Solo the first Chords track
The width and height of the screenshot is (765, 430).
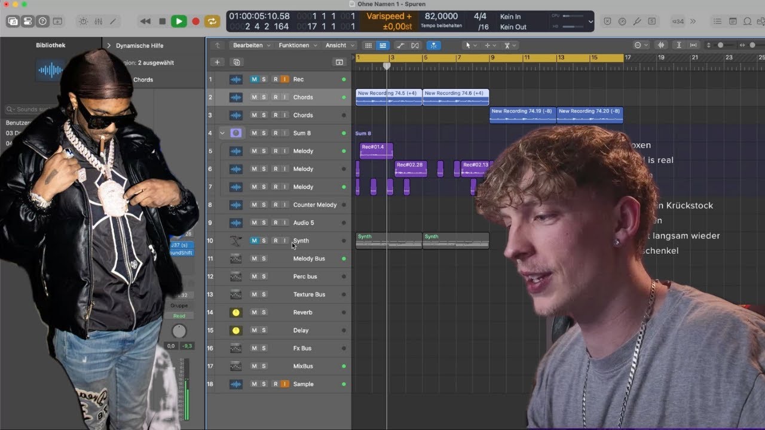point(264,97)
